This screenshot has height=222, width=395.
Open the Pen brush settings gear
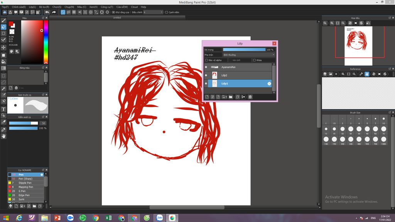[42, 175]
